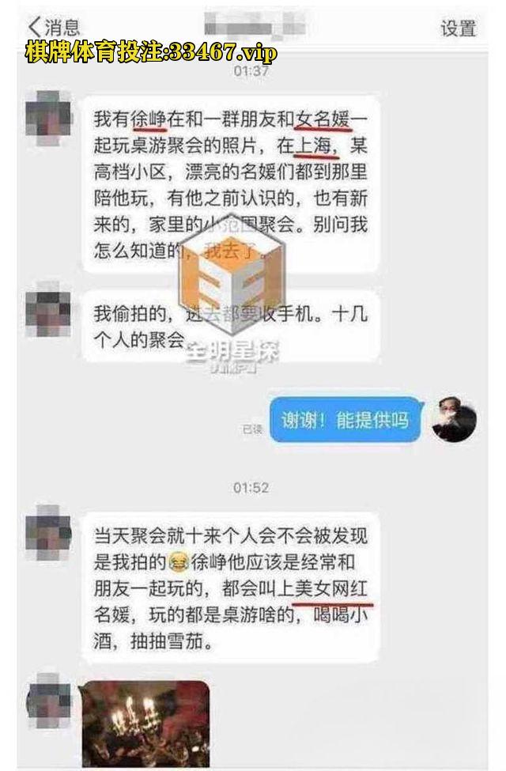Open the avatar beside the candle photo
506x771 pixels.
click(48, 701)
